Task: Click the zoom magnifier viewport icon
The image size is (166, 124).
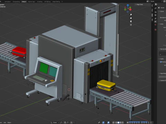Action: (131, 15)
